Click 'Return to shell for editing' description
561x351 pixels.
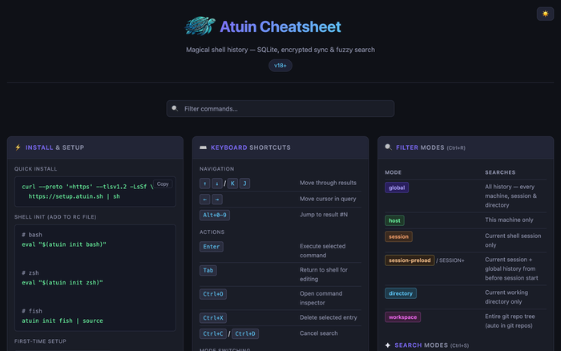tap(324, 274)
